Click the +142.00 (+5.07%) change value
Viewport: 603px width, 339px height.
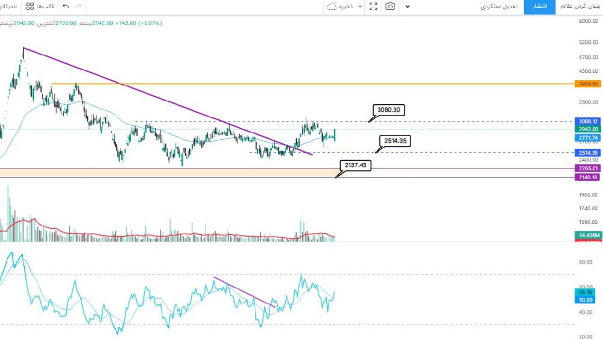(x=139, y=23)
